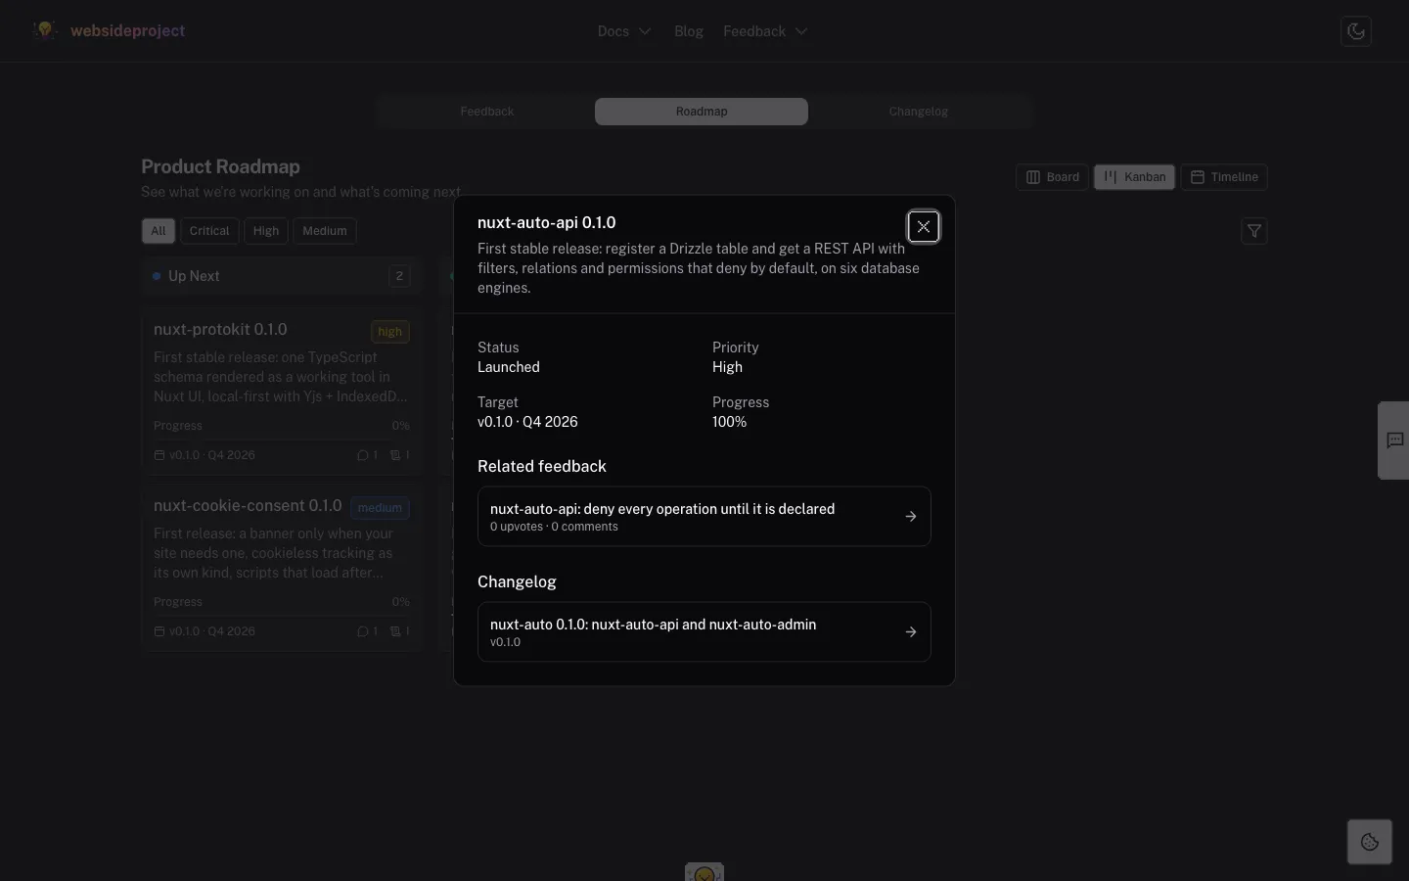Image resolution: width=1409 pixels, height=881 pixels.
Task: Click the medium badge on nuxt-cookie-consent
Action: click(381, 508)
